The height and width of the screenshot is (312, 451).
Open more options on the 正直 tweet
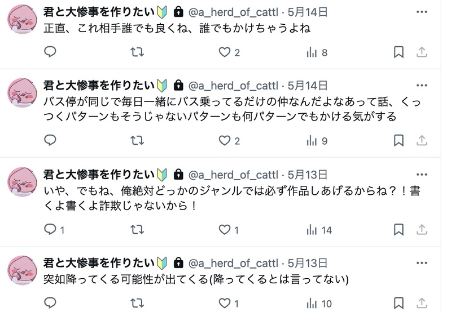tap(421, 12)
